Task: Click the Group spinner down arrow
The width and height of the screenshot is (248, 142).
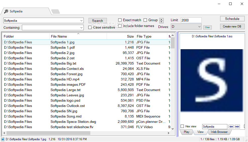Action: pos(161,22)
